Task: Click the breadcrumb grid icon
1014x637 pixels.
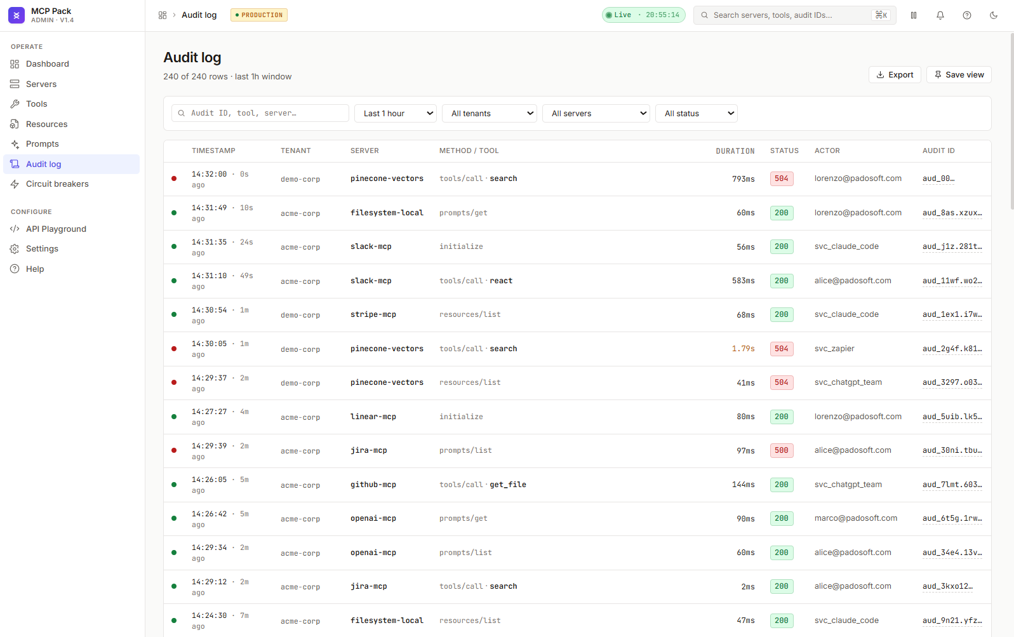Action: (163, 15)
